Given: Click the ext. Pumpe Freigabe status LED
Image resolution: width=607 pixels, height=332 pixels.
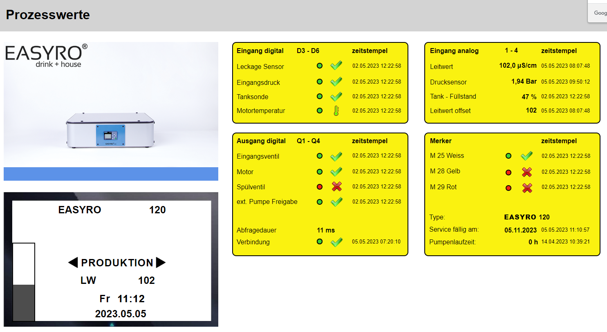Looking at the screenshot, I should [x=320, y=202].
